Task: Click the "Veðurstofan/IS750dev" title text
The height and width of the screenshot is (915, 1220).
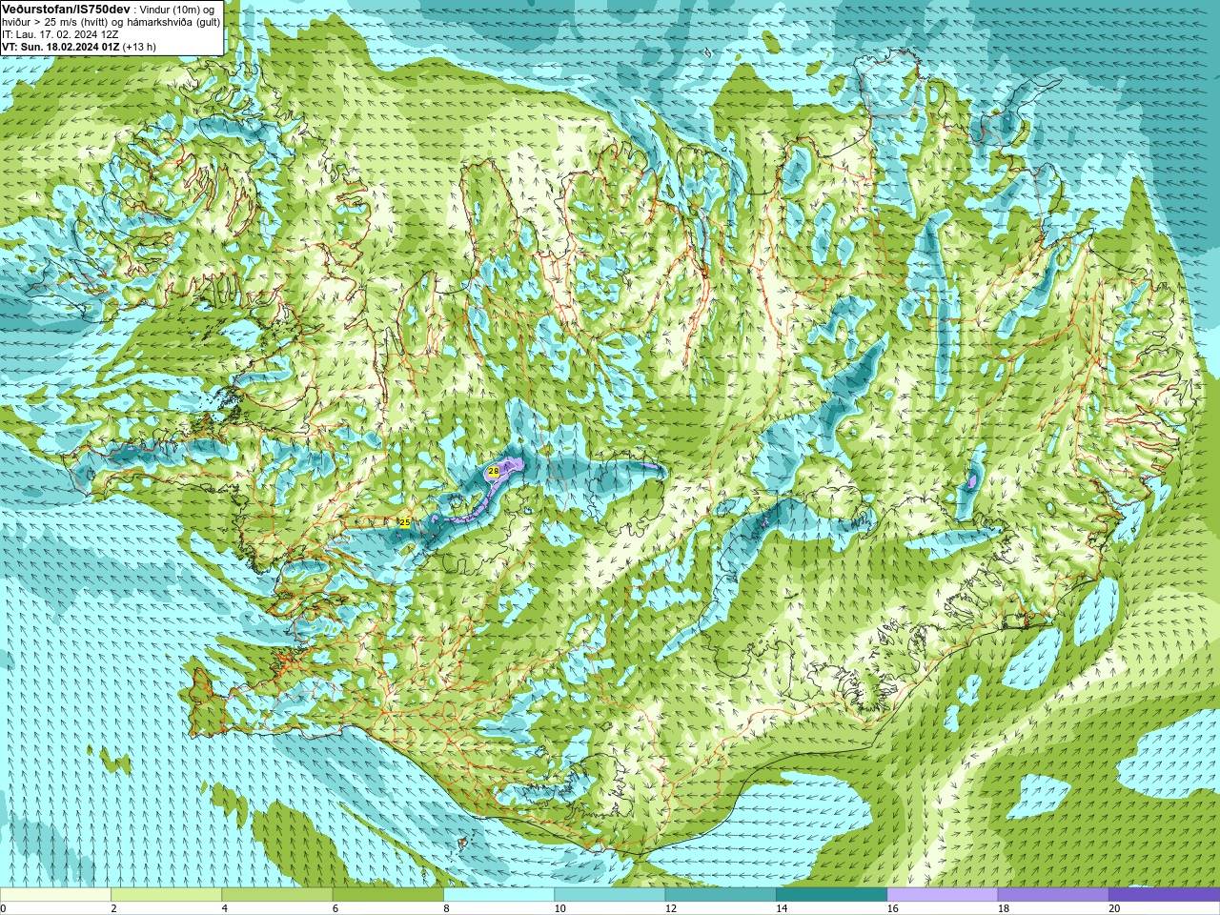Action: click(66, 9)
